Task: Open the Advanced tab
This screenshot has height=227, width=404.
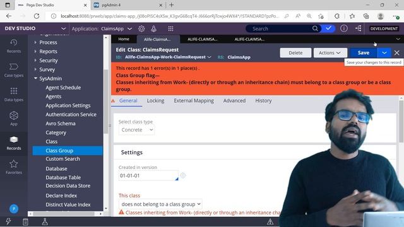Action: tap(234, 101)
